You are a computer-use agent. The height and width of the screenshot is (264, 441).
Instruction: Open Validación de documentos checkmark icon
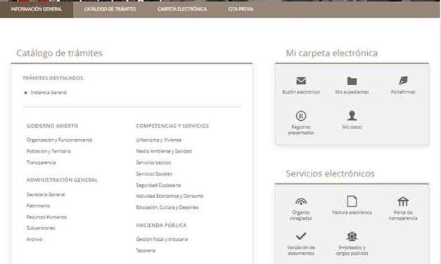tap(301, 236)
